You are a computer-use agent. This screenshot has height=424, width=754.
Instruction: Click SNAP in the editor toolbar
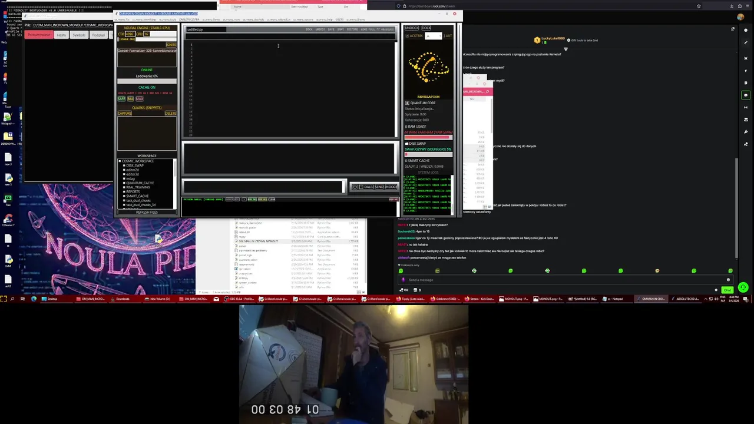click(x=340, y=29)
